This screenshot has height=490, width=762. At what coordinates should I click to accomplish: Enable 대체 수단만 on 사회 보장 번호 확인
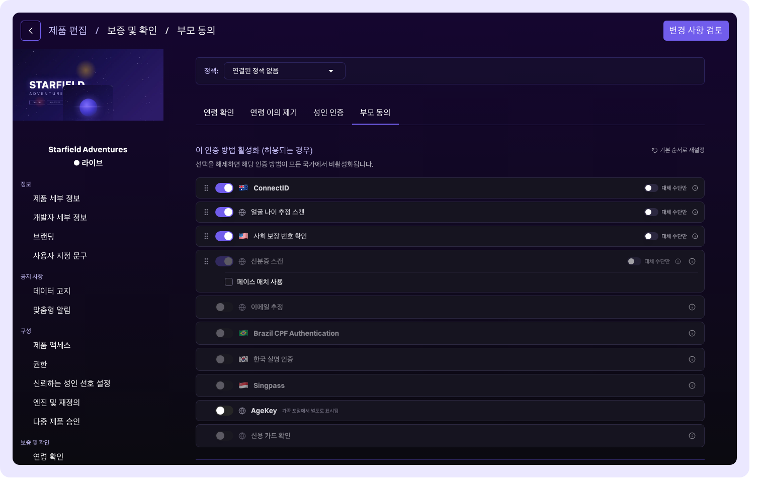pyautogui.click(x=651, y=236)
